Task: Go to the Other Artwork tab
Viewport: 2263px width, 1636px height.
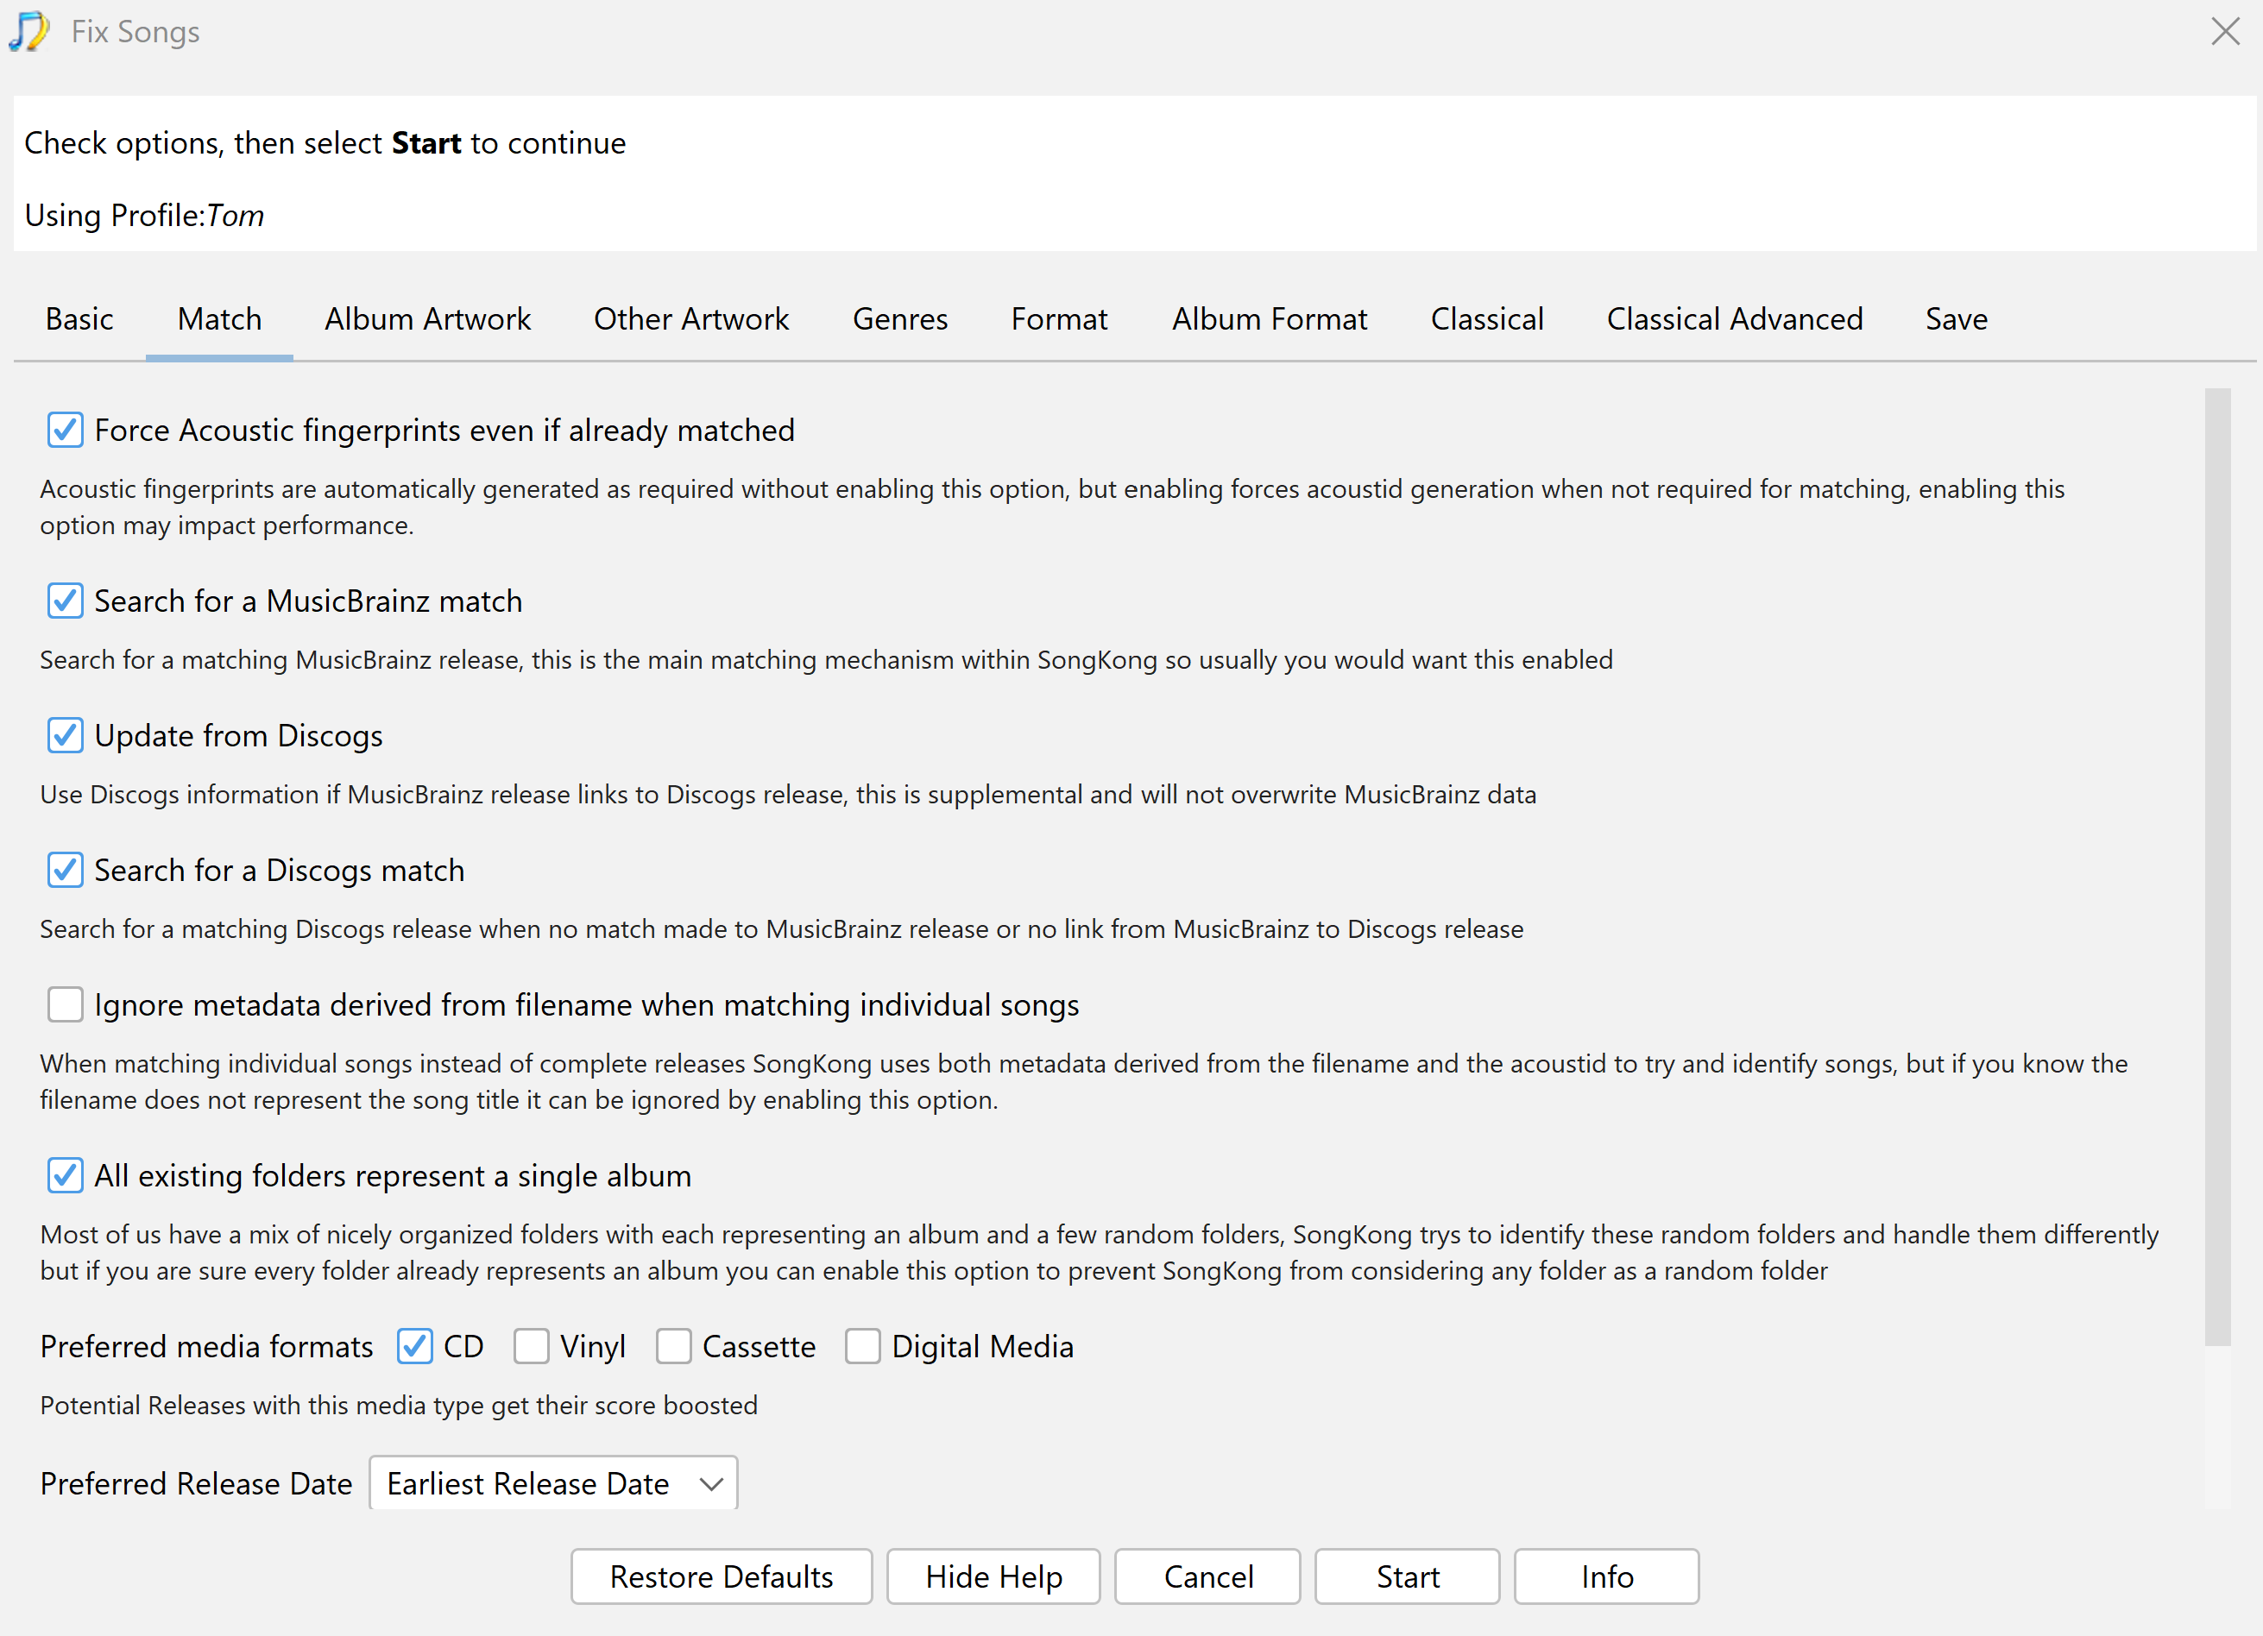Action: 691,319
